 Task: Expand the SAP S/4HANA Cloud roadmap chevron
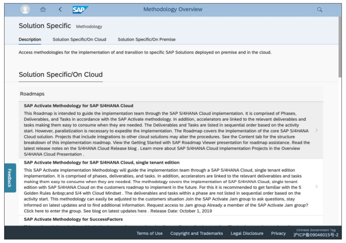tap(316, 130)
